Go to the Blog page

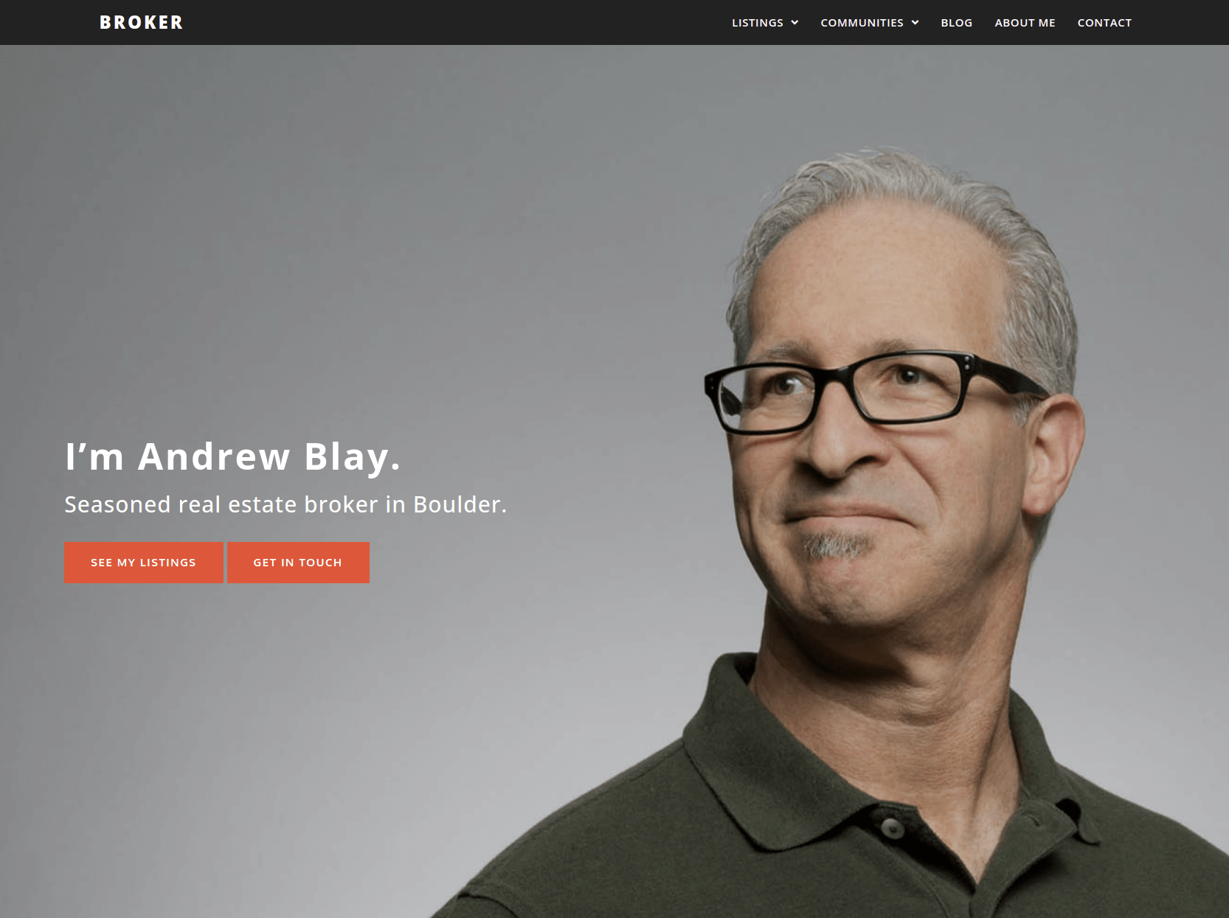coord(956,23)
